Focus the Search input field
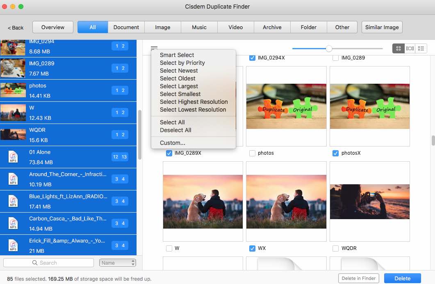The width and height of the screenshot is (435, 284). tap(48, 263)
